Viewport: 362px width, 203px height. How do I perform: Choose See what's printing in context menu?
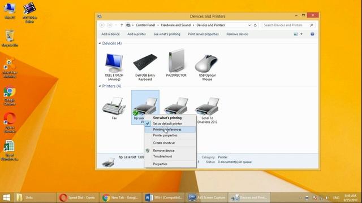point(170,118)
